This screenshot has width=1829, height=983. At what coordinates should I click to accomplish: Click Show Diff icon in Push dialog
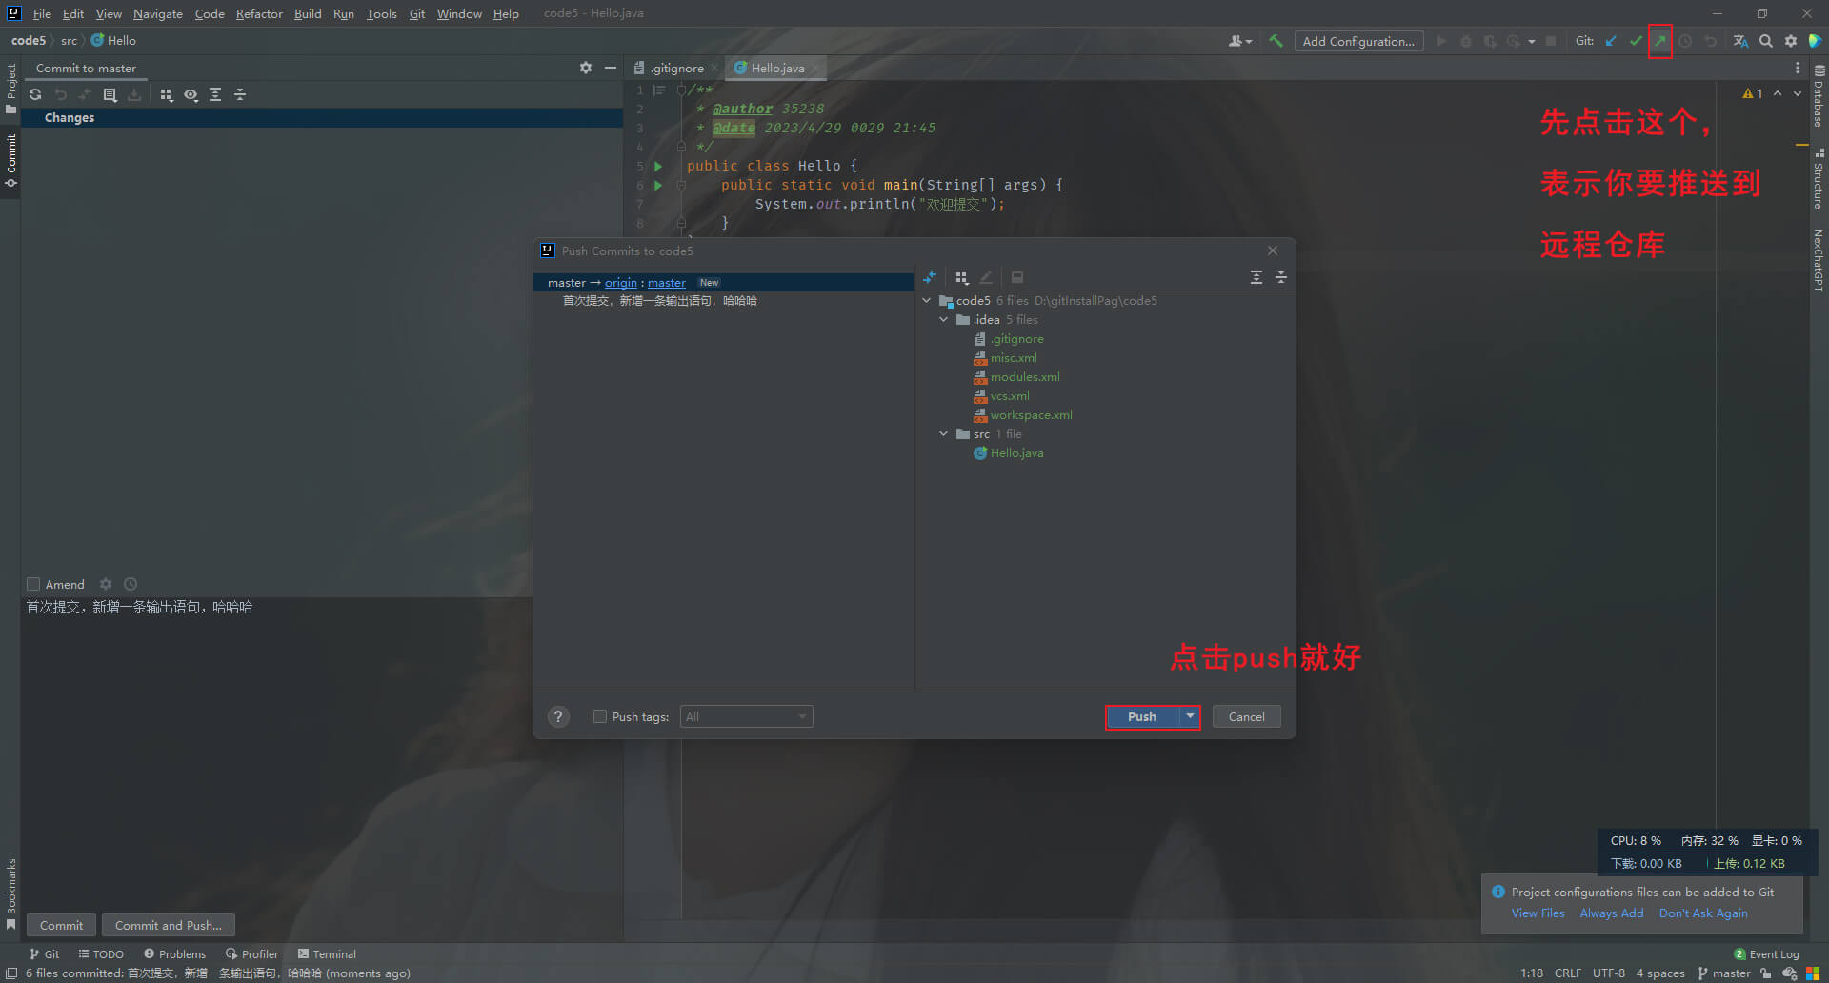930,277
